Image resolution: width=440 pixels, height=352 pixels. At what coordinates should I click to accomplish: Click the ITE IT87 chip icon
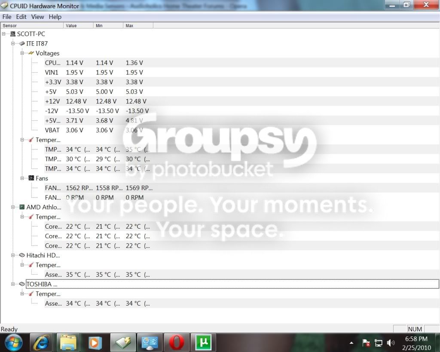pos(22,43)
